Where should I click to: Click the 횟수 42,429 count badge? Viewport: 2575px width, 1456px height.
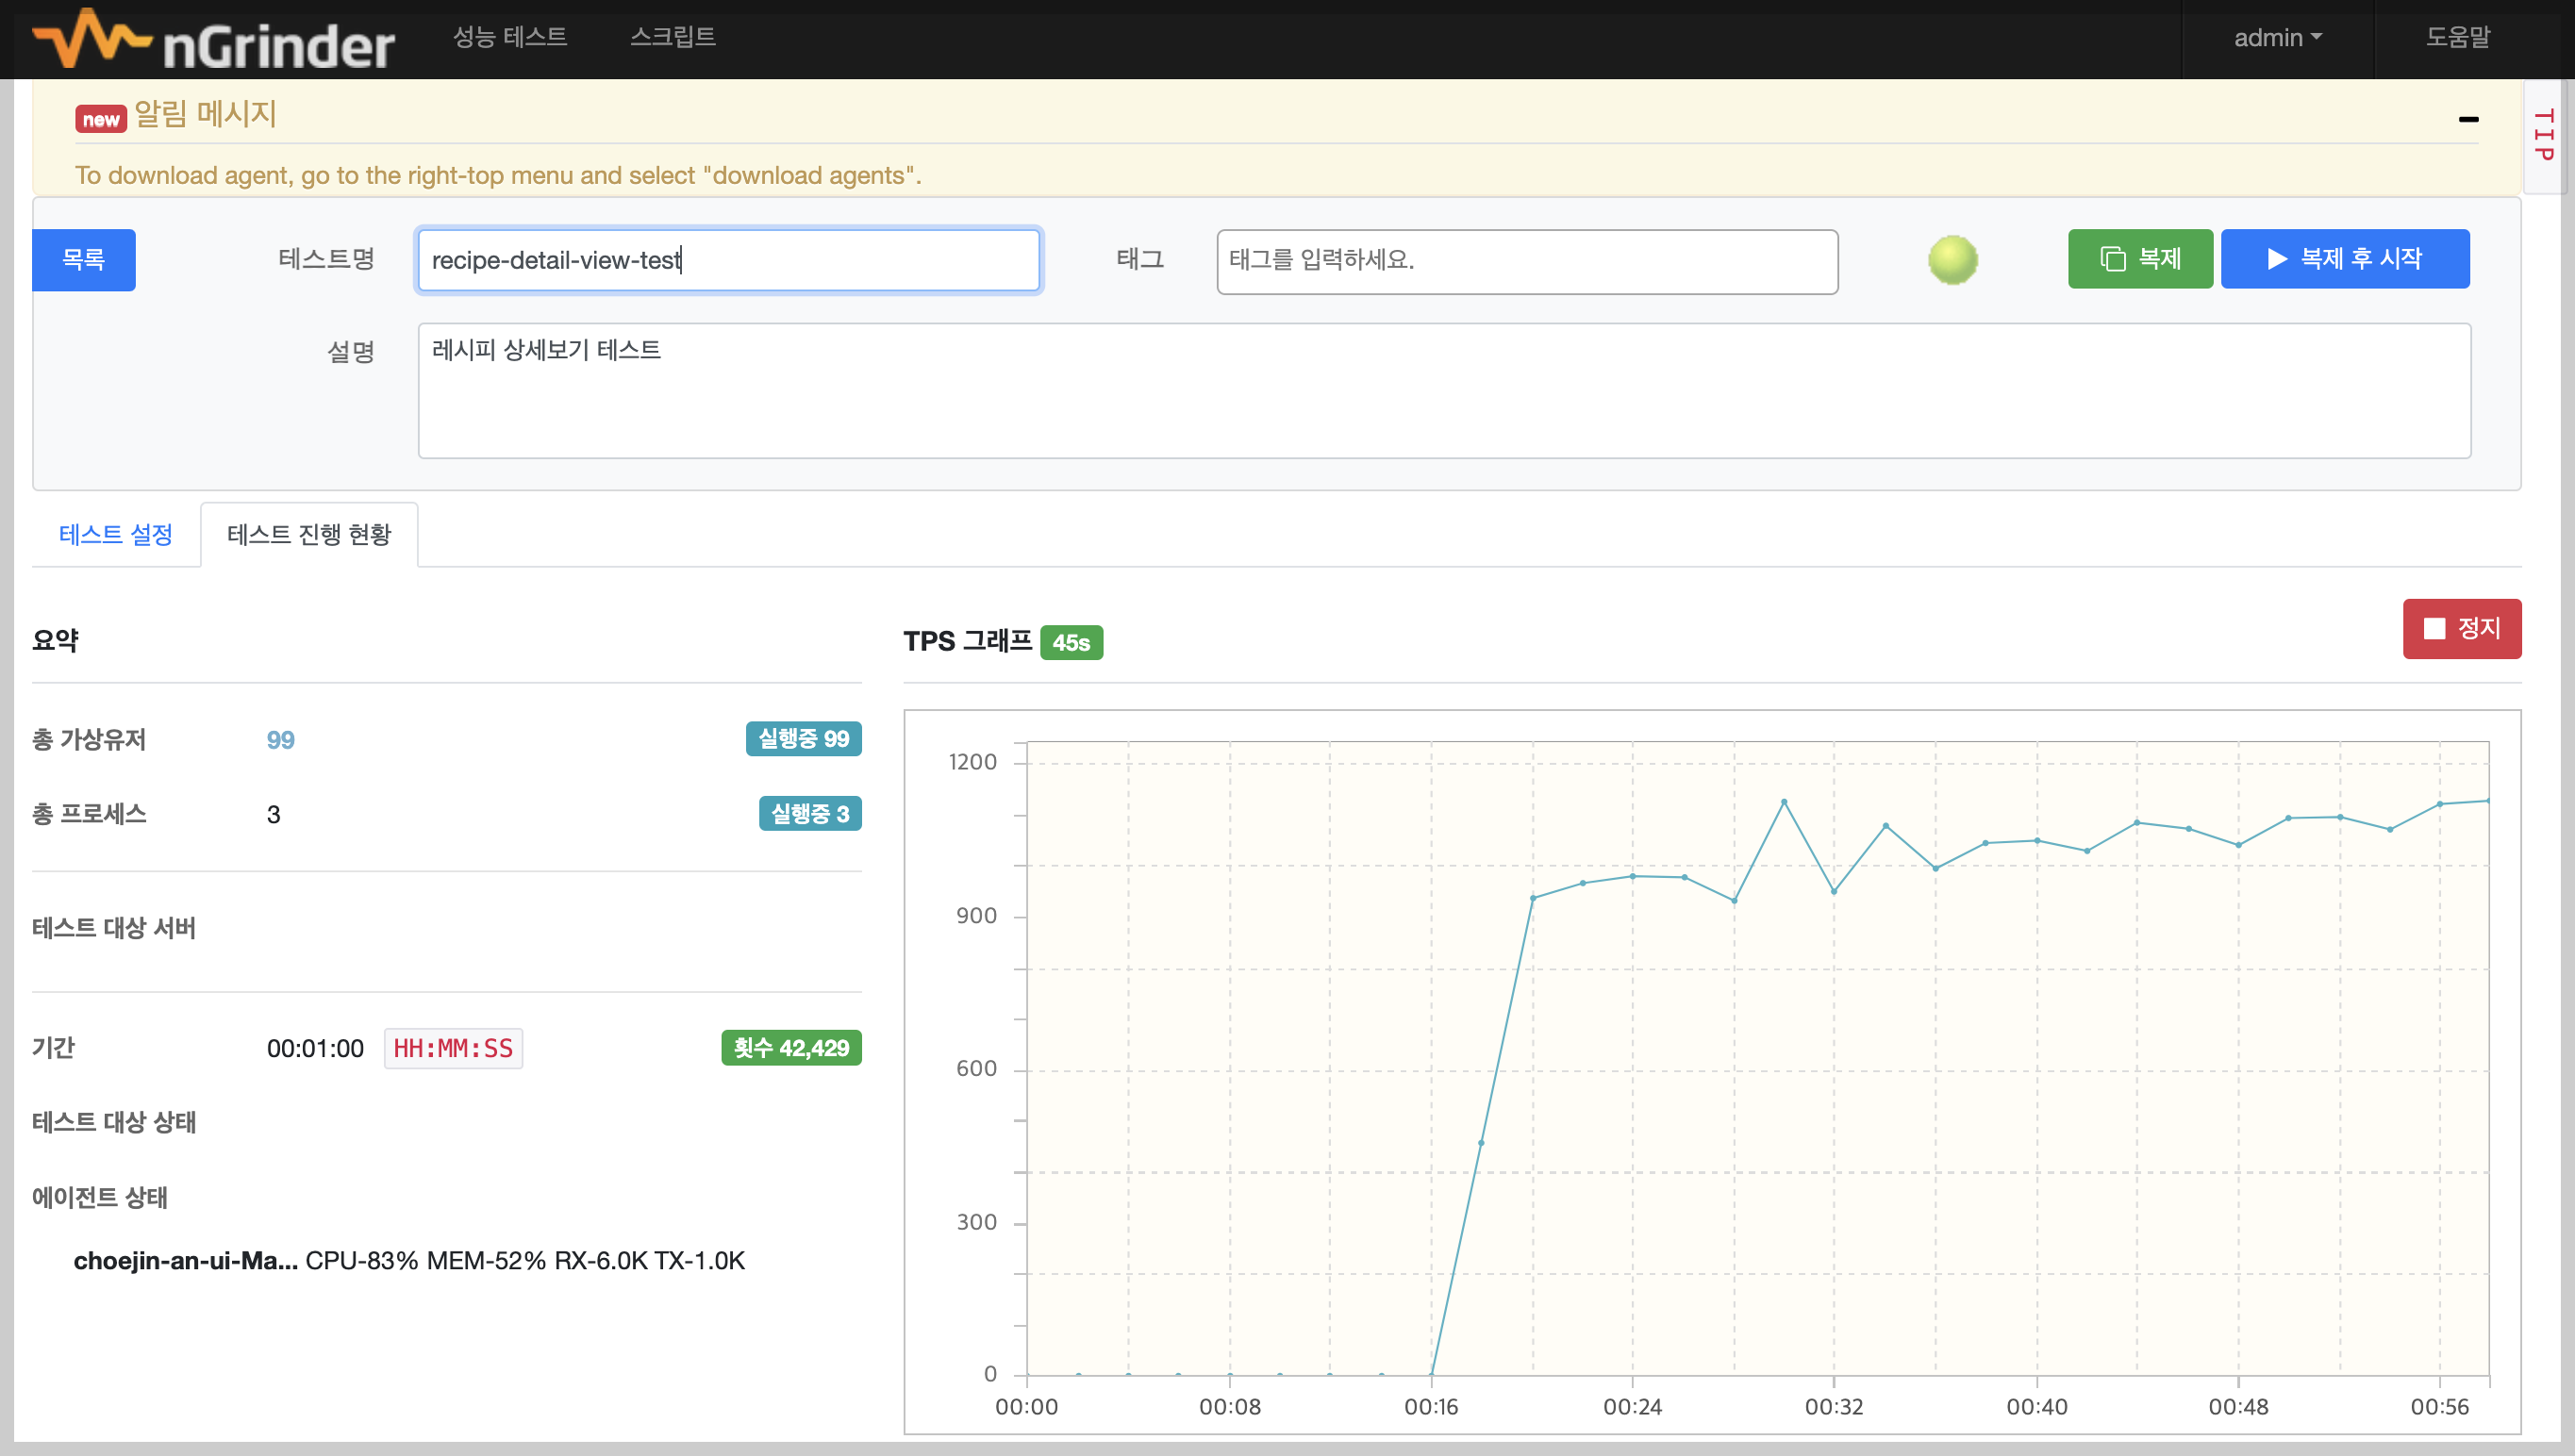791,1048
